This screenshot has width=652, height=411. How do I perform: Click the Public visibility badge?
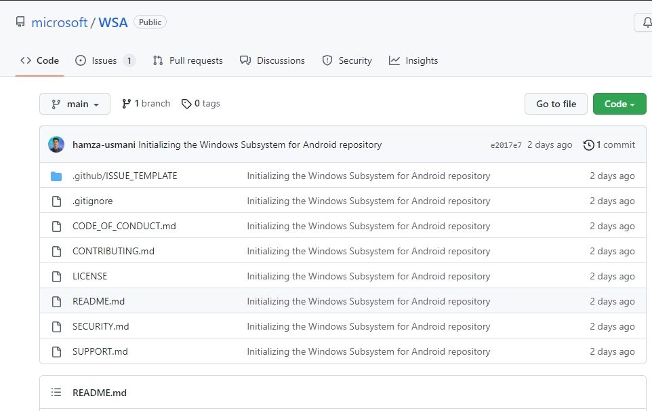click(150, 22)
